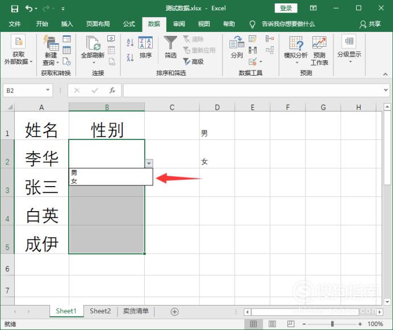Viewport: 393px width, 330px height.
Task: Choose 男 from the dropdown list
Action: pos(111,172)
